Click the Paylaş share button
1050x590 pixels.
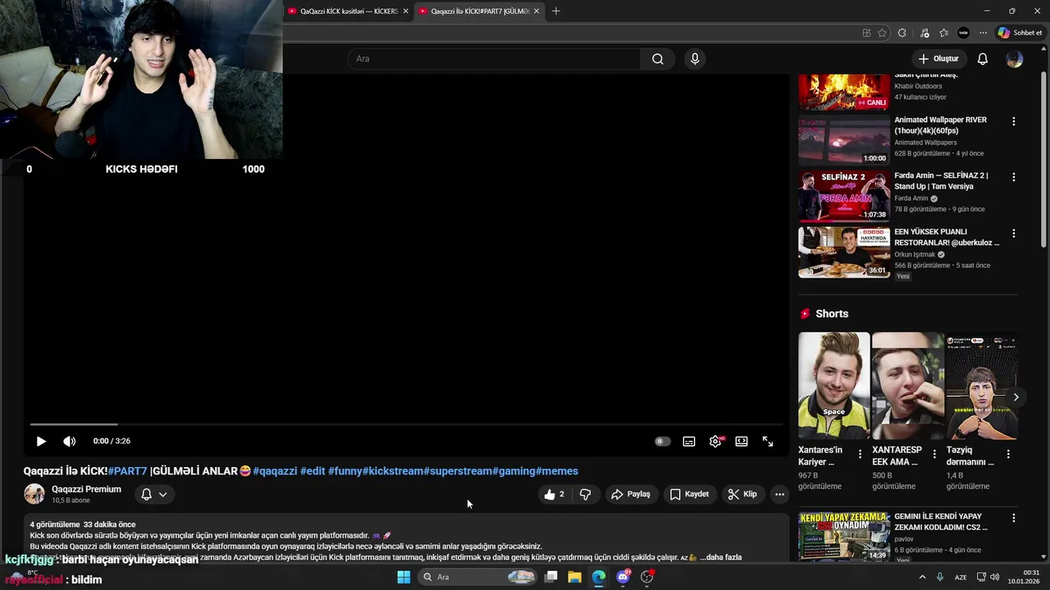tap(631, 494)
